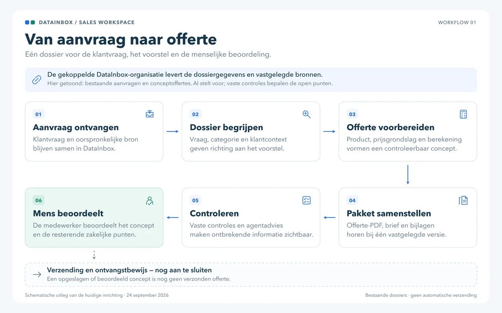Viewport: 502px width, 313px height.
Task: Click the note Een opgeslagen of beoordeeld concept
Action: click(x=139, y=279)
